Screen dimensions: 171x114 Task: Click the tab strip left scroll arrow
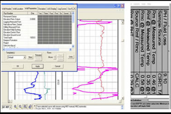tap(72, 8)
